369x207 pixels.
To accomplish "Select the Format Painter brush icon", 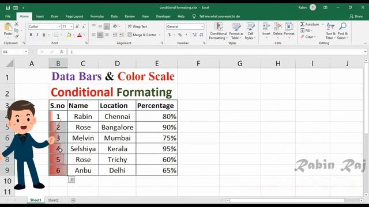I will [x=17, y=36].
